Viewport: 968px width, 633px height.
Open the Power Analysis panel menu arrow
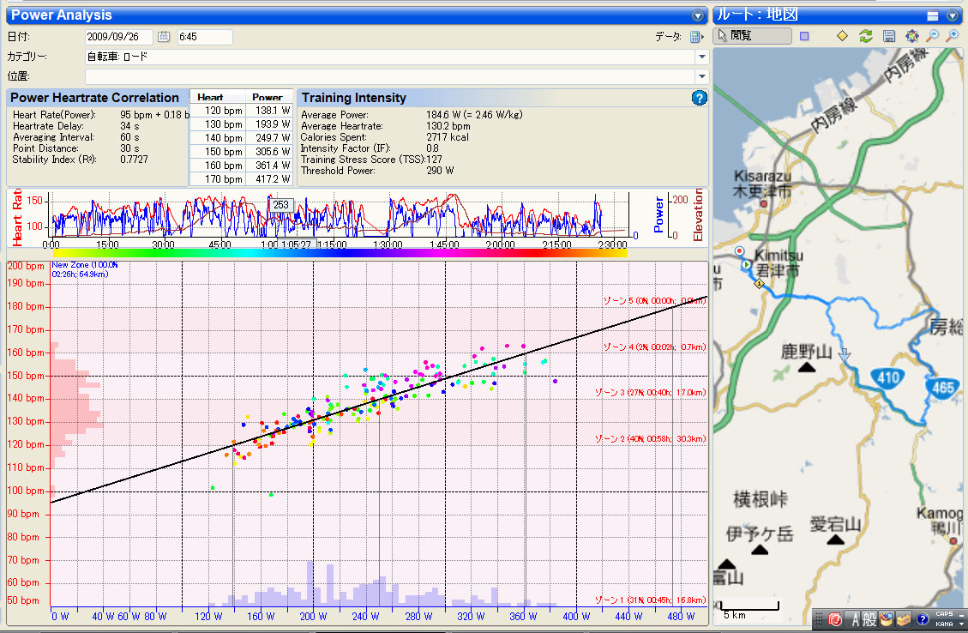pyautogui.click(x=698, y=15)
